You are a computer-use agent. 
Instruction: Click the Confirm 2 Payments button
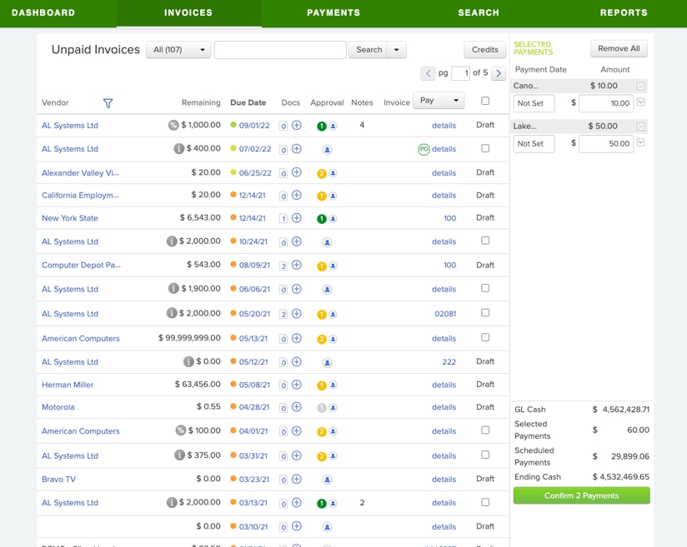point(581,495)
